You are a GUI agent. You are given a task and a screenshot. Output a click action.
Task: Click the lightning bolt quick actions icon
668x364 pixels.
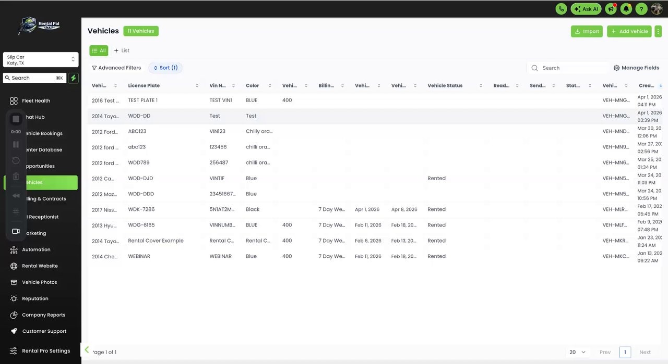click(73, 78)
